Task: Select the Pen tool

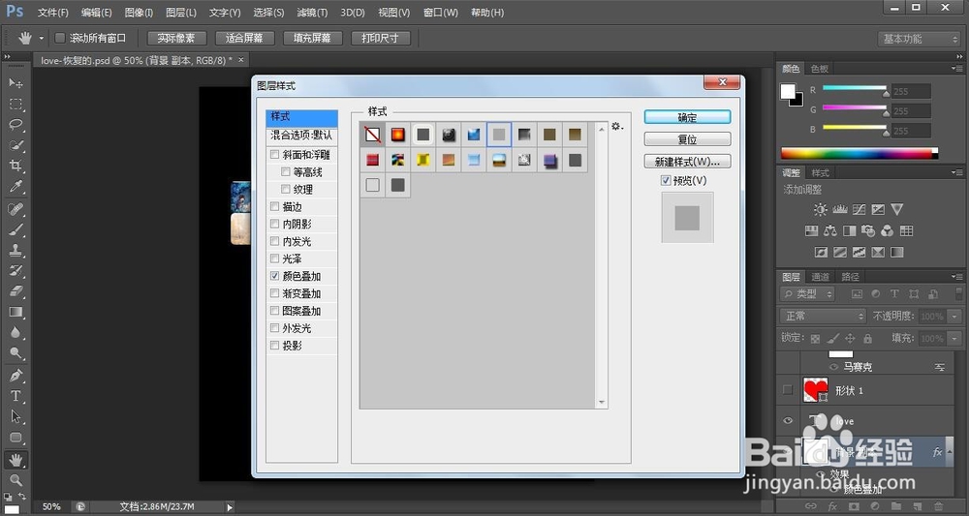Action: 16,376
